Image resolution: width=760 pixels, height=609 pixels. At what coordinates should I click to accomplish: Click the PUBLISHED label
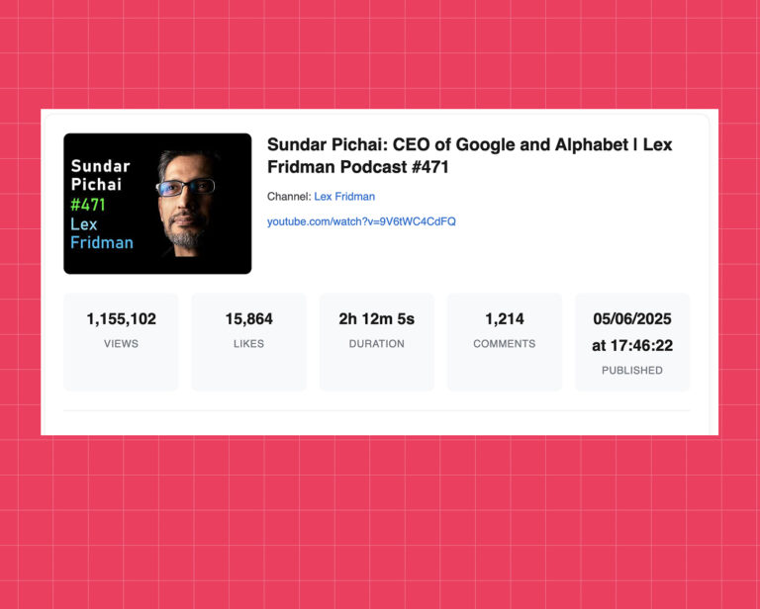(632, 371)
